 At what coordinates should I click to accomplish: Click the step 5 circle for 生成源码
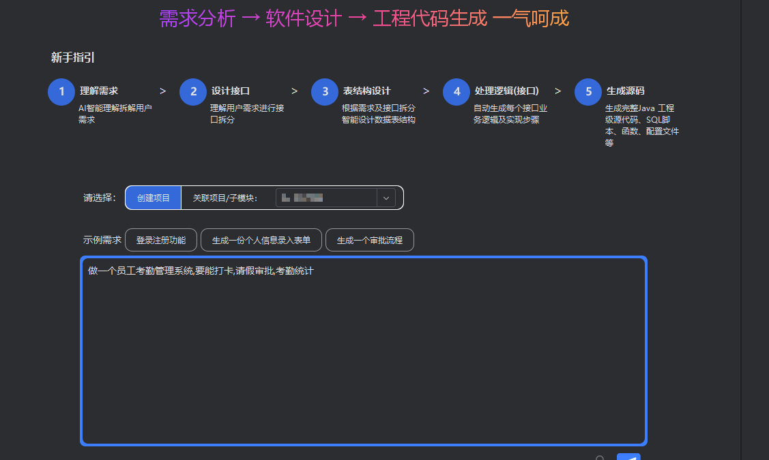[588, 91]
